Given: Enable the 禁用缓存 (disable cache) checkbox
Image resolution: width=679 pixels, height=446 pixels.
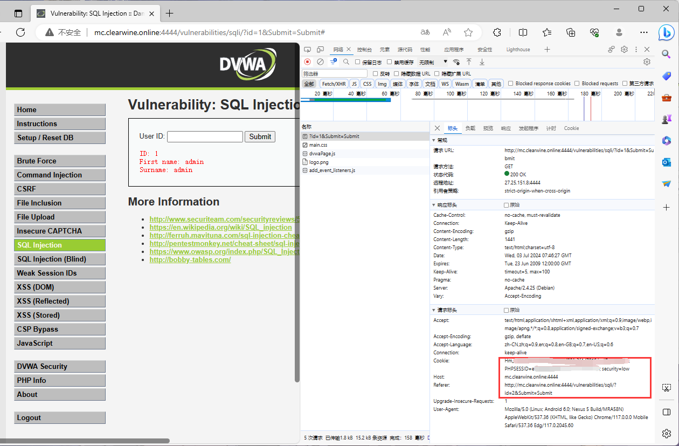Looking at the screenshot, I should pyautogui.click(x=390, y=62).
